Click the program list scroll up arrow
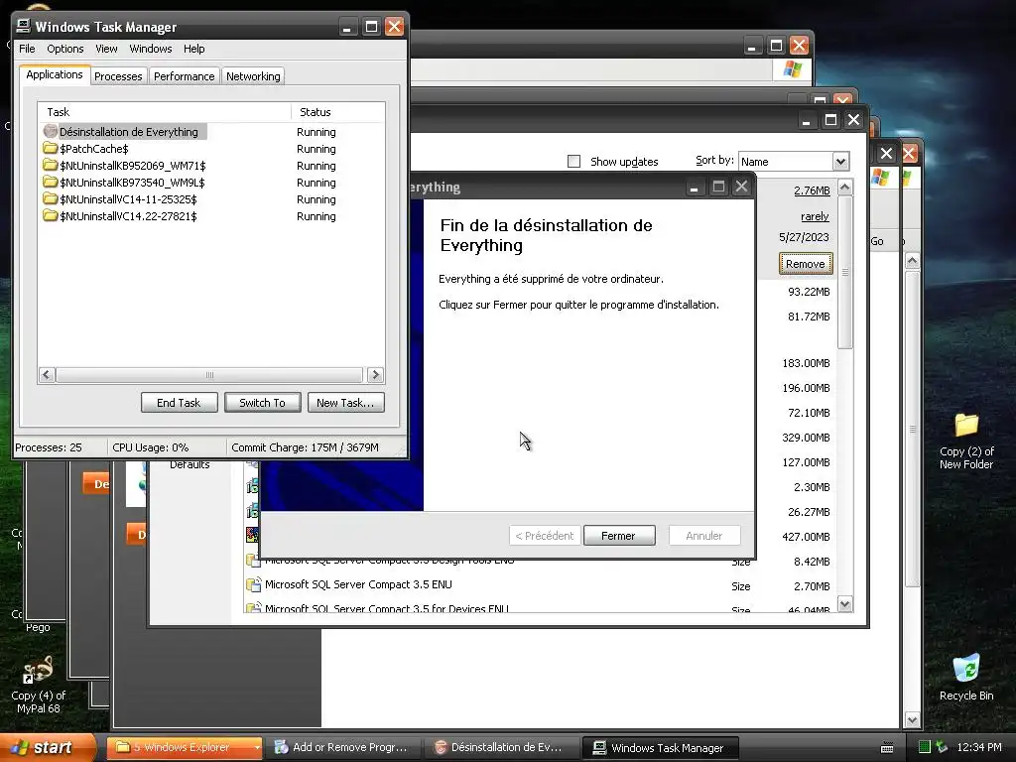Image resolution: width=1016 pixels, height=762 pixels. coord(845,188)
